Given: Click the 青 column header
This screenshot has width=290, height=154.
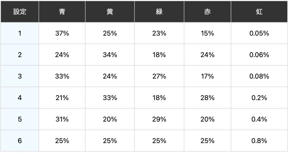Looking at the screenshot, I should click(x=62, y=12).
